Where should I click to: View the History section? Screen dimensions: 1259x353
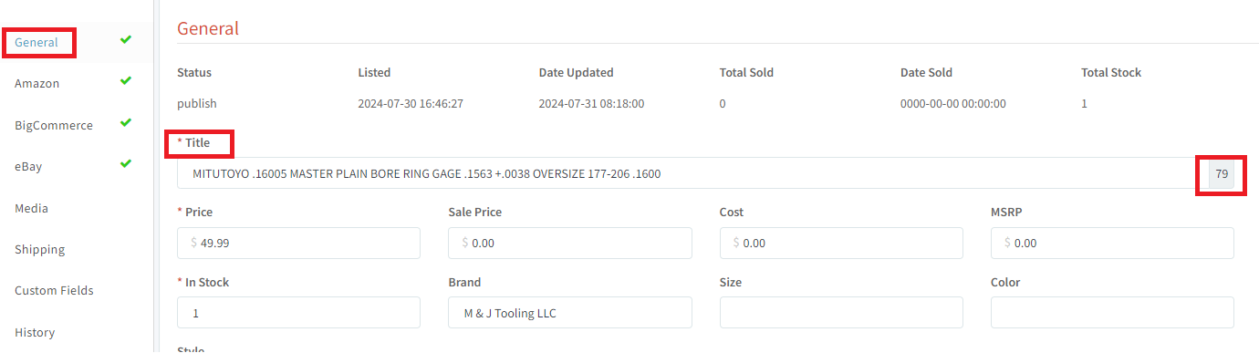click(x=35, y=333)
